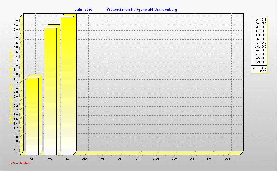The image size is (277, 171).
Task: Click the 0,2 value on y-axis
Action: pos(16,150)
